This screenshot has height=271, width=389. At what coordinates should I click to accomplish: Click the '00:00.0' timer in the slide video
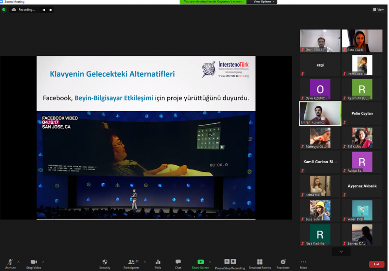[x=218, y=165]
